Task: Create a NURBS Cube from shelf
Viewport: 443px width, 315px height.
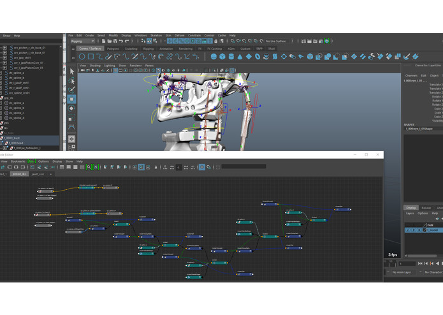Action: pos(222,57)
